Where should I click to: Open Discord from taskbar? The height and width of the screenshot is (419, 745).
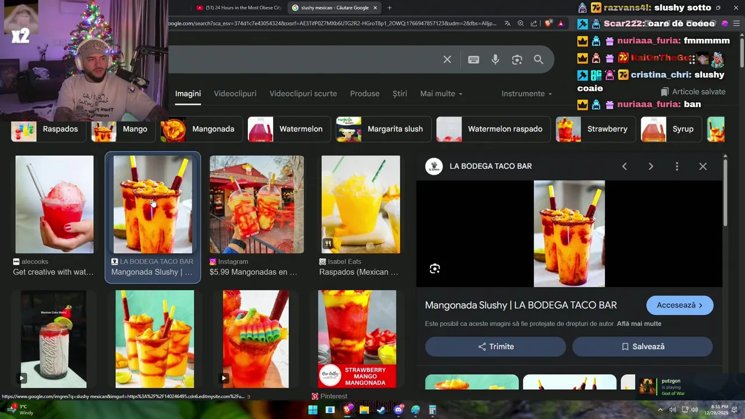tap(398, 410)
